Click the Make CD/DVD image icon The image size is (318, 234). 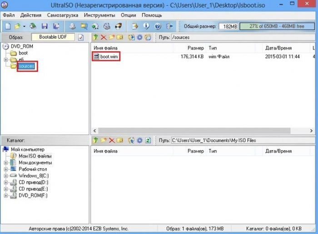72,26
